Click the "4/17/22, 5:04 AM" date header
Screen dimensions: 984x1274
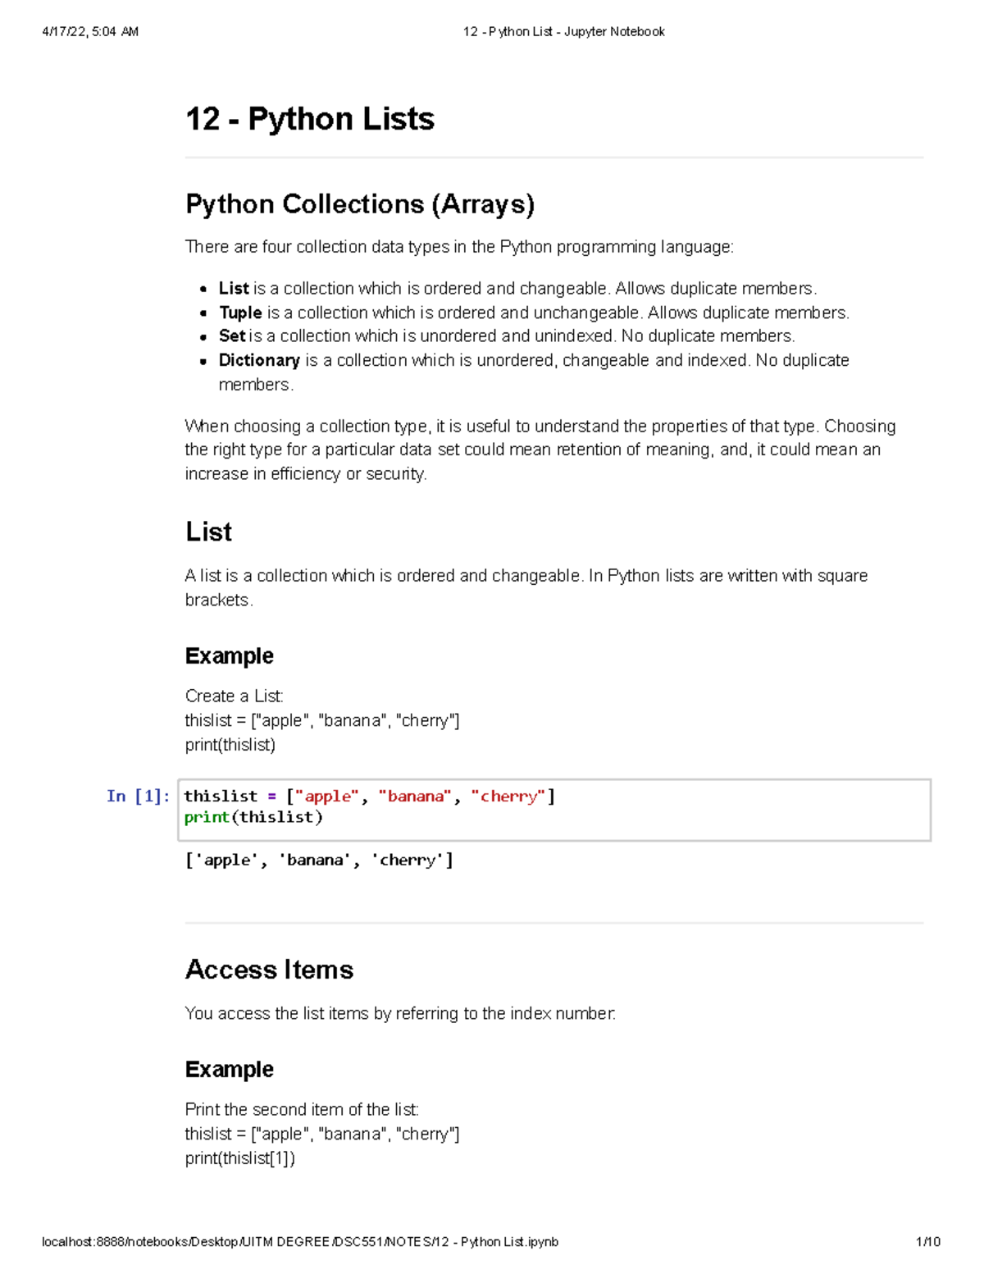pyautogui.click(x=90, y=32)
